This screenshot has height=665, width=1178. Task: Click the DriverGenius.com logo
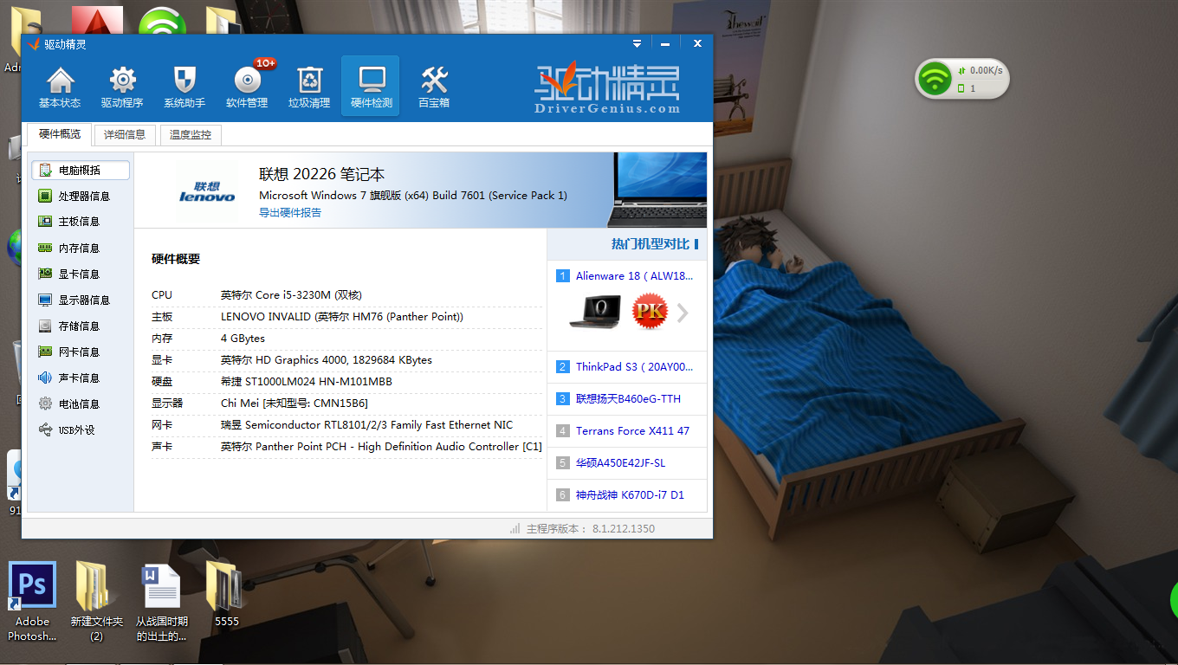[606, 89]
